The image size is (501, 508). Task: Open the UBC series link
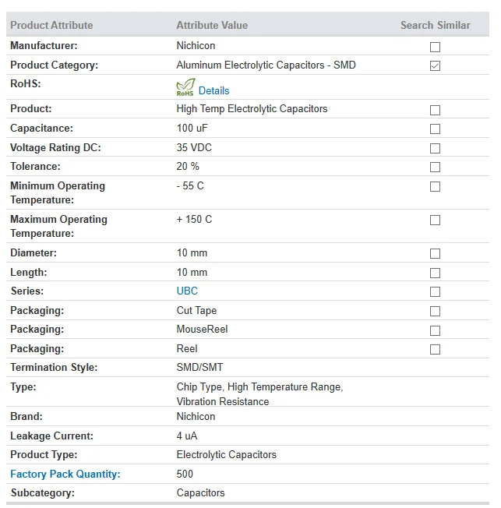[x=187, y=291]
